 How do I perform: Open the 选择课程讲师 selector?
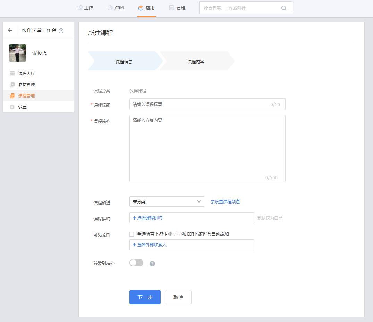[x=192, y=218]
